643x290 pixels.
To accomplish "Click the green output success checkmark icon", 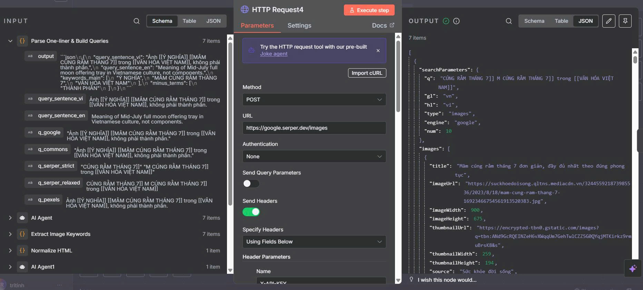I will (x=446, y=21).
